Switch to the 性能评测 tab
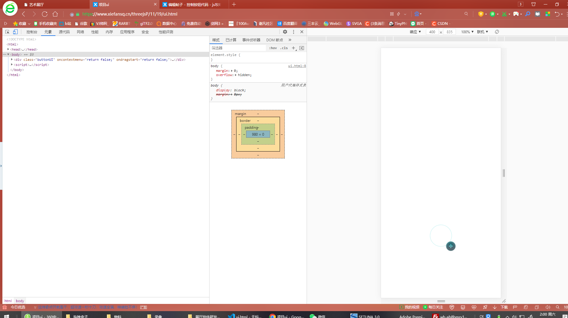This screenshot has width=568, height=318. click(166, 32)
